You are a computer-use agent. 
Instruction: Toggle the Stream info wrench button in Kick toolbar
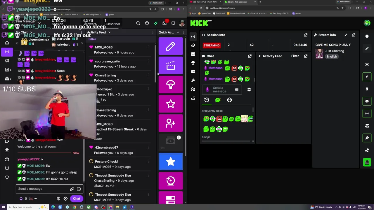pyautogui.click(x=367, y=138)
